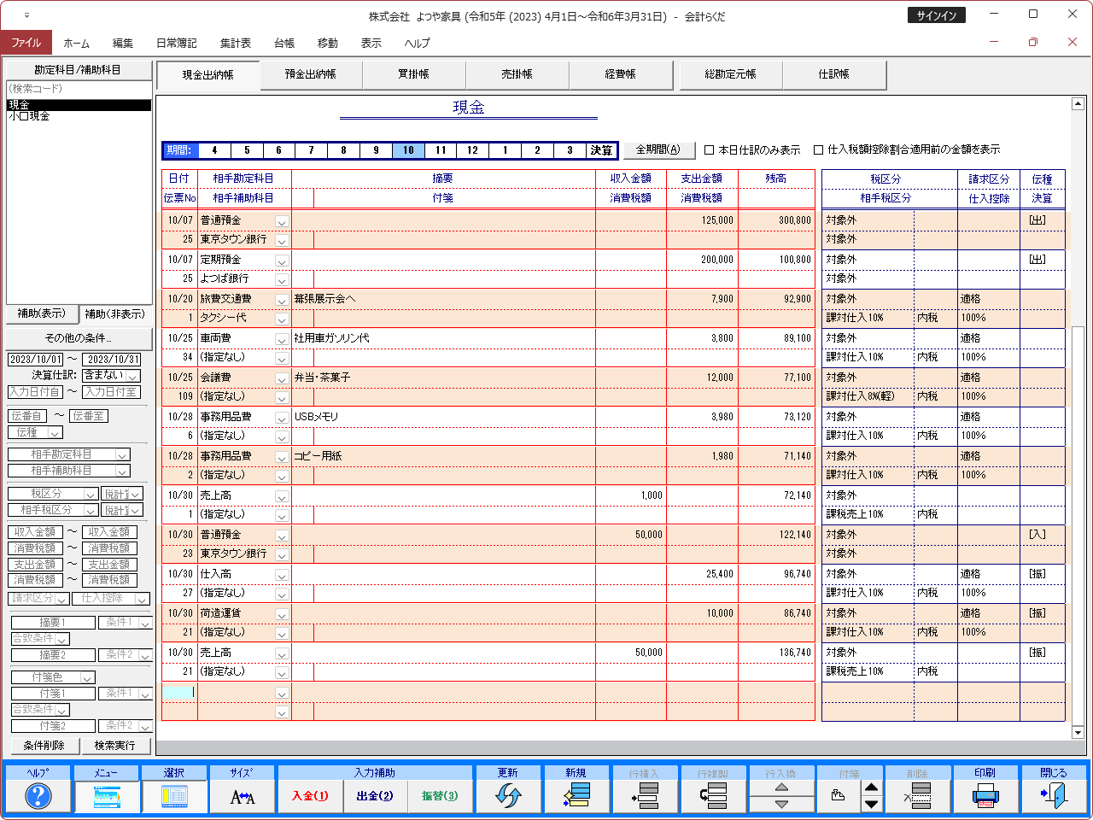The image size is (1093, 820).
Task: Click the 付箋 sticky note icon
Action: [839, 796]
